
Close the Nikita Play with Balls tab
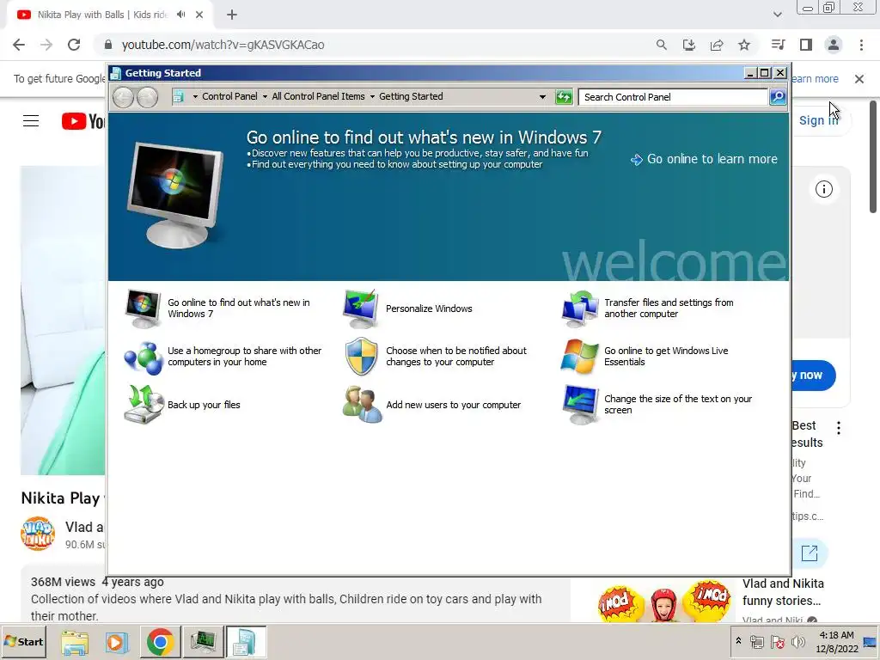click(x=199, y=15)
